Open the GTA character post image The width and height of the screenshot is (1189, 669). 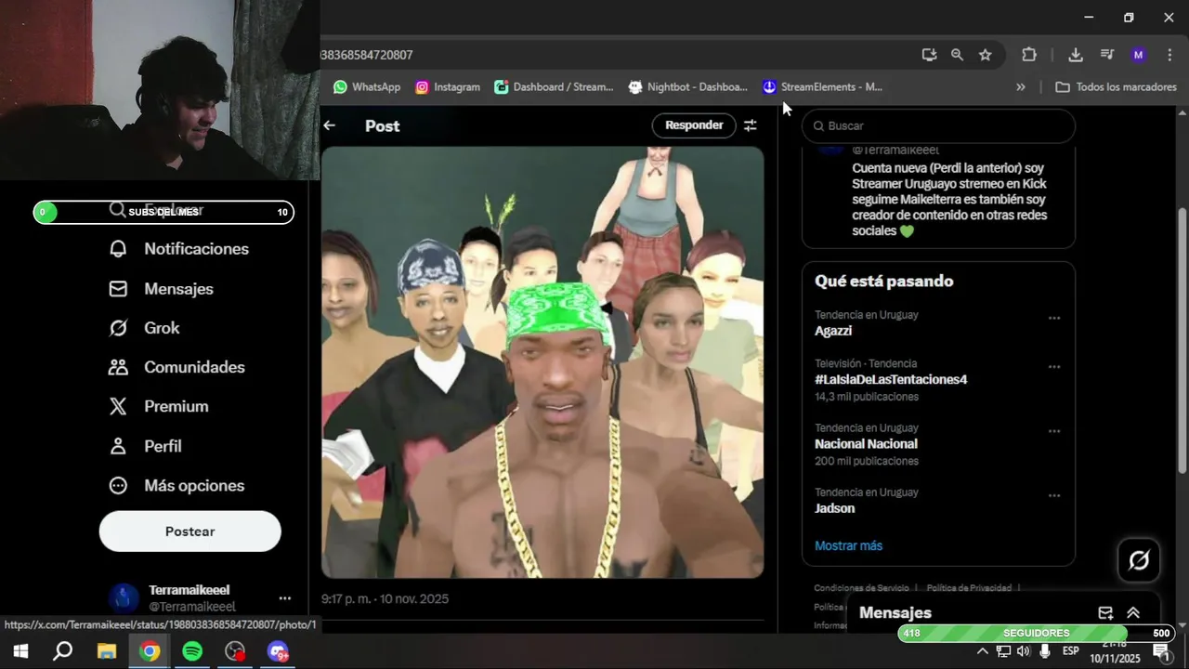coord(542,362)
